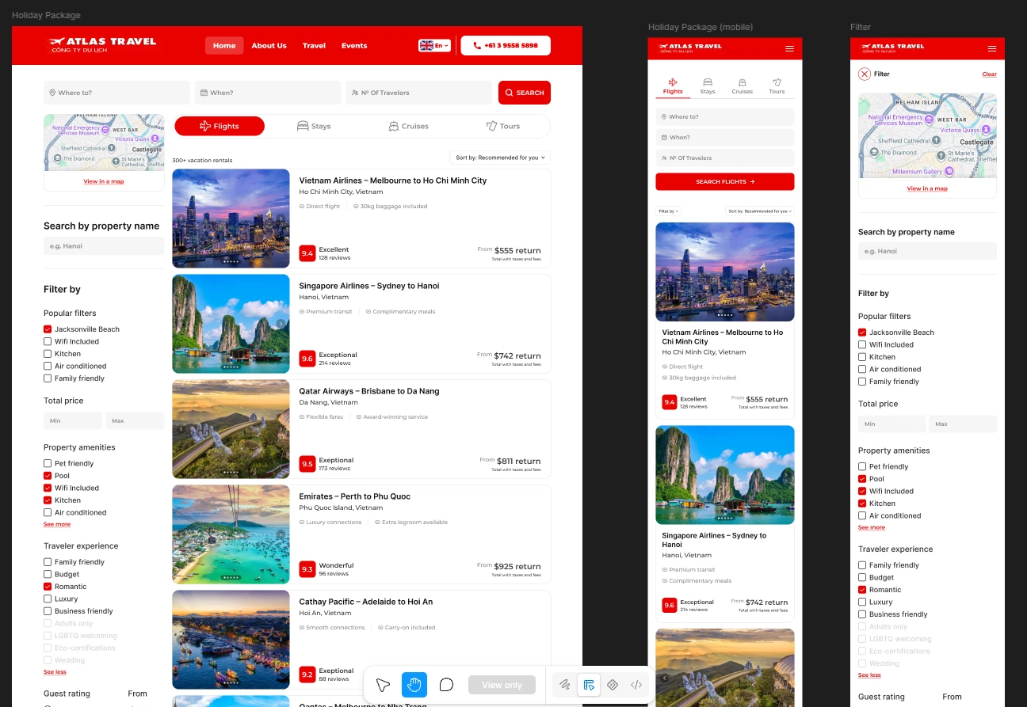Open Sort by dropdown in mobile frame

pyautogui.click(x=760, y=211)
